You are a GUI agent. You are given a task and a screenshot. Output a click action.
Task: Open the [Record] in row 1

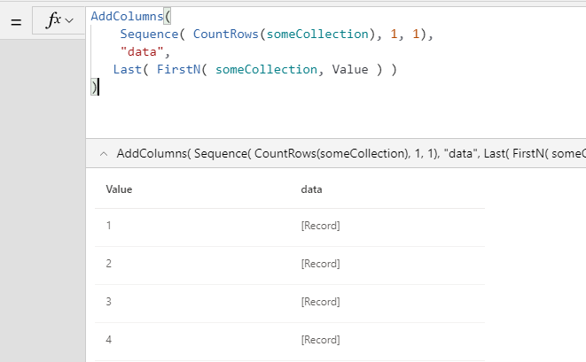[320, 226]
